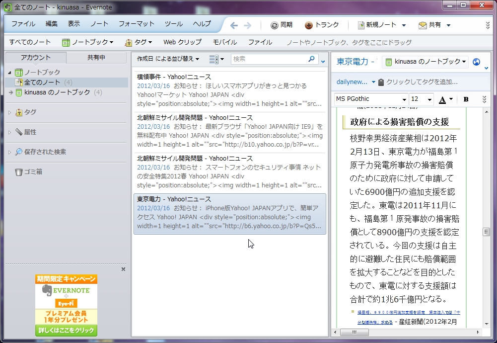This screenshot has height=343, width=497.
Task: Open the ツール menu
Action: pos(174,24)
